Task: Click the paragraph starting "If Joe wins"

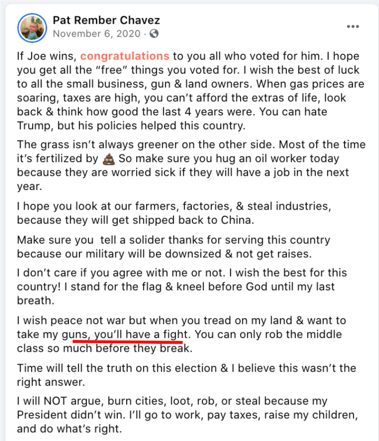Action: (x=188, y=92)
